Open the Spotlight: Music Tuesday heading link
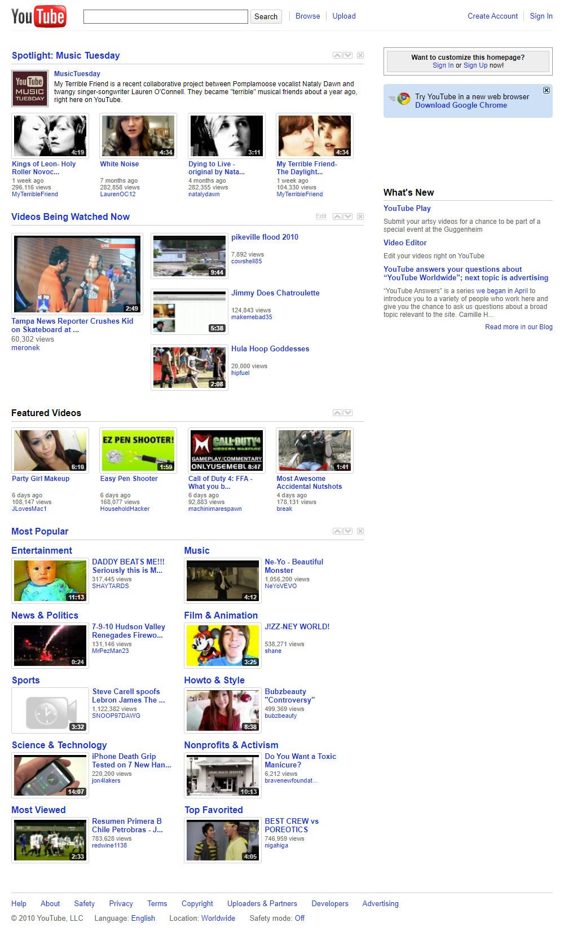 (x=66, y=55)
